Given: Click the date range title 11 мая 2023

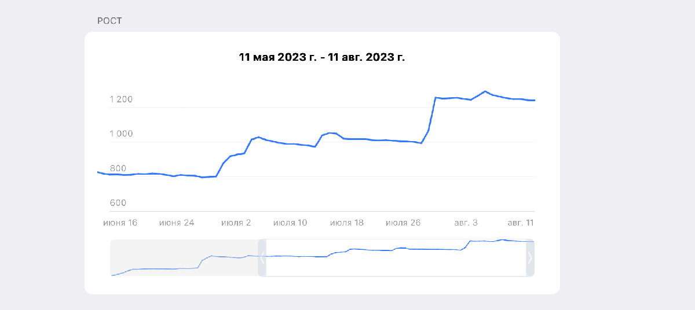Looking at the screenshot, I should [322, 57].
